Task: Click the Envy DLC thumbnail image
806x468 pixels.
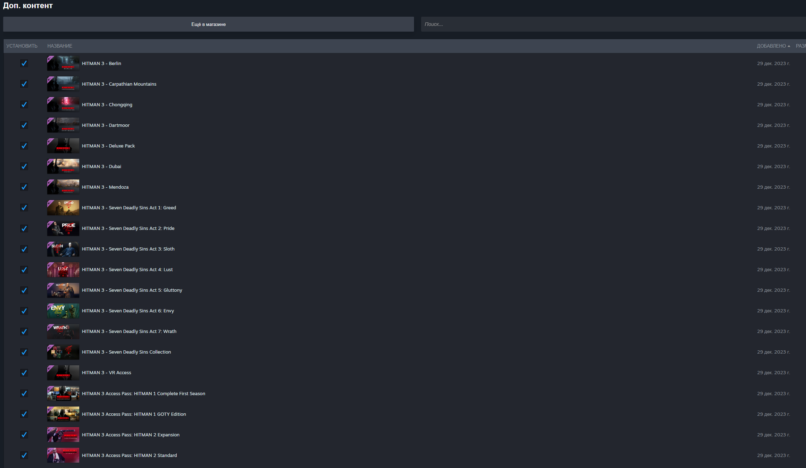Action: tap(63, 311)
